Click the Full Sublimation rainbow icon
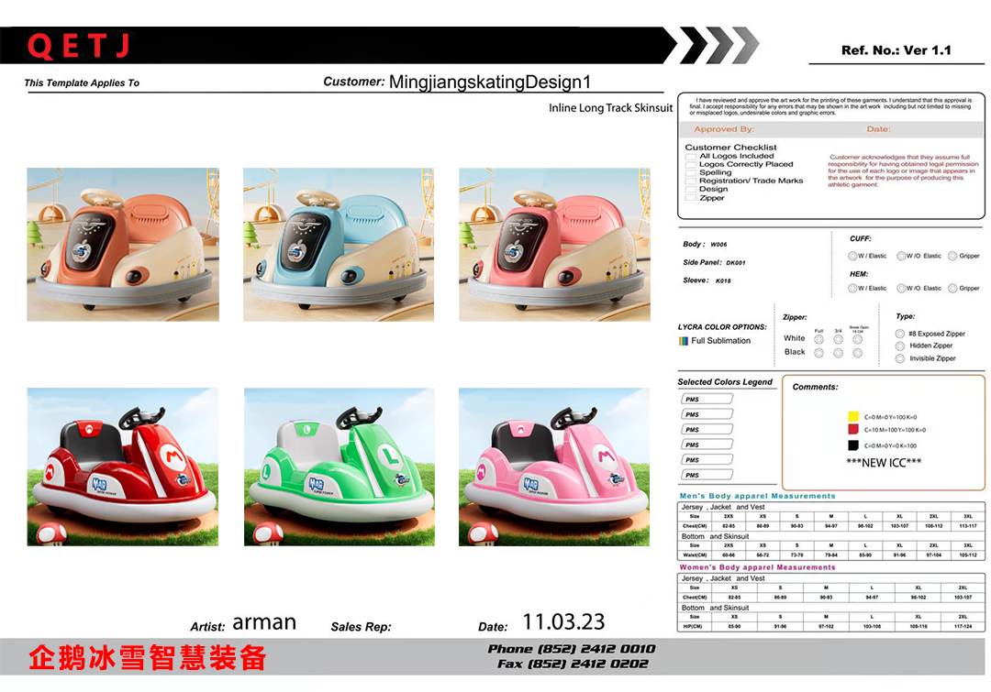The width and height of the screenshot is (991, 692). 684,341
